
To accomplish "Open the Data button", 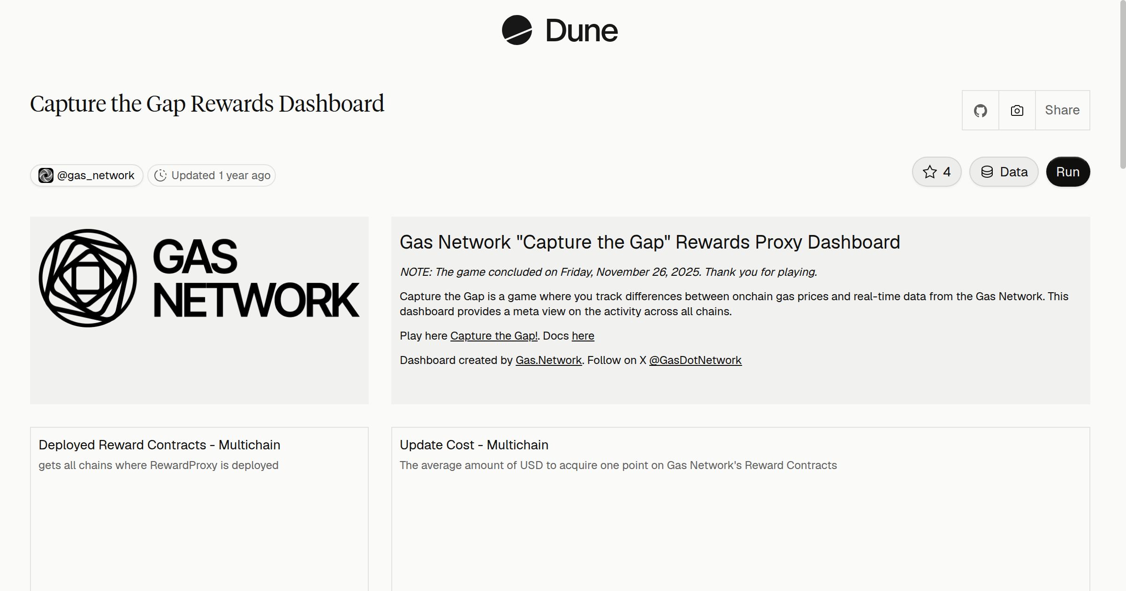I will click(1004, 172).
